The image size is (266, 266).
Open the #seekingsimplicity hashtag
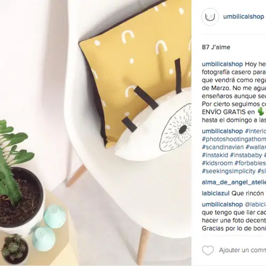(229, 171)
